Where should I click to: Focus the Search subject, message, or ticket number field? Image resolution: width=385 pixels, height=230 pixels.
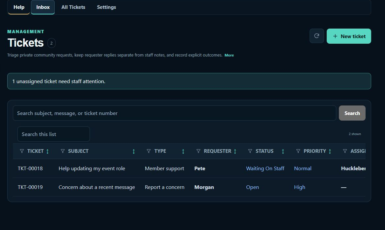click(174, 113)
